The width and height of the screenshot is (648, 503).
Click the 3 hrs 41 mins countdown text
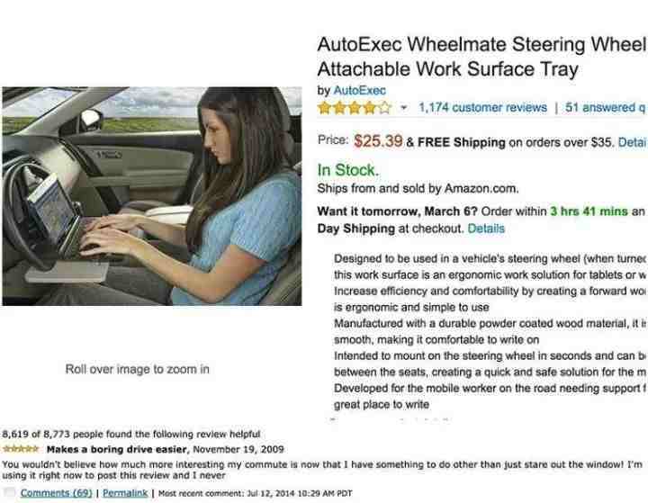[589, 211]
